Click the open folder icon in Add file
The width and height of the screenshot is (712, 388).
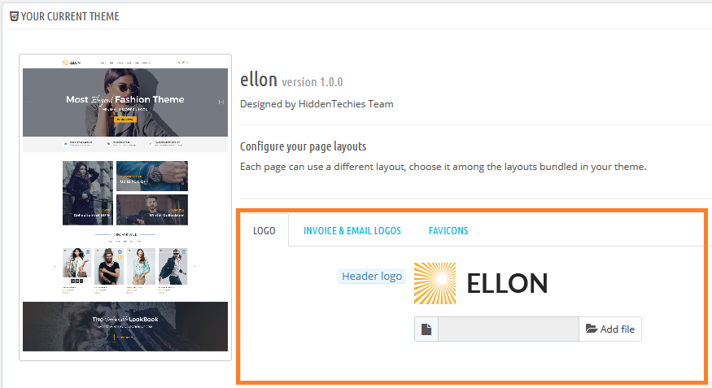[x=592, y=329]
